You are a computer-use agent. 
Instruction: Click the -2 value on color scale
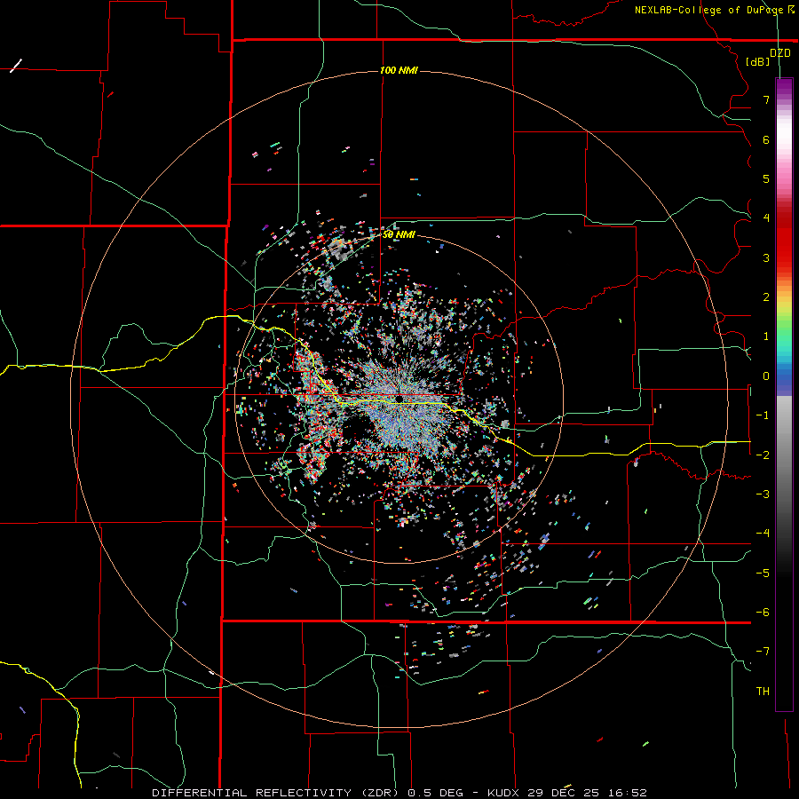tap(763, 455)
